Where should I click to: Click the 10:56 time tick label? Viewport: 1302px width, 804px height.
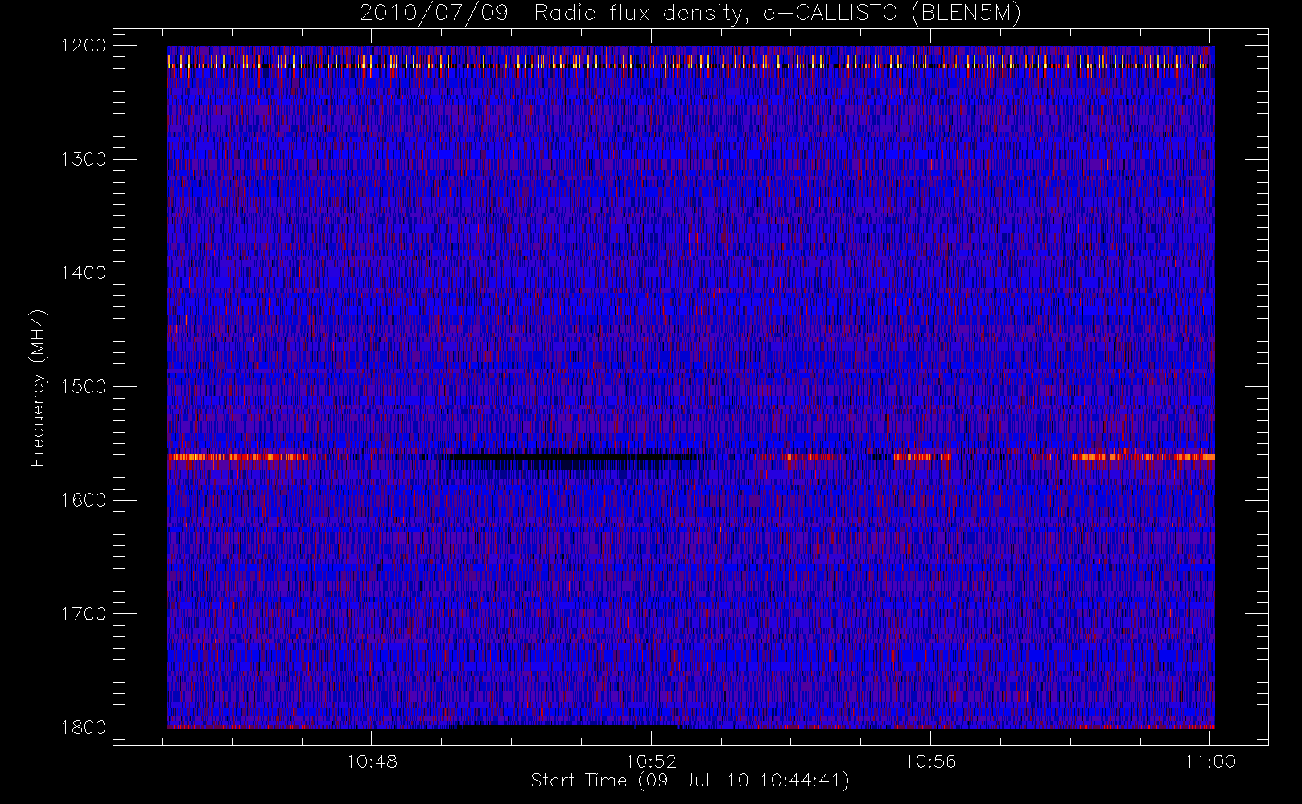click(x=931, y=761)
